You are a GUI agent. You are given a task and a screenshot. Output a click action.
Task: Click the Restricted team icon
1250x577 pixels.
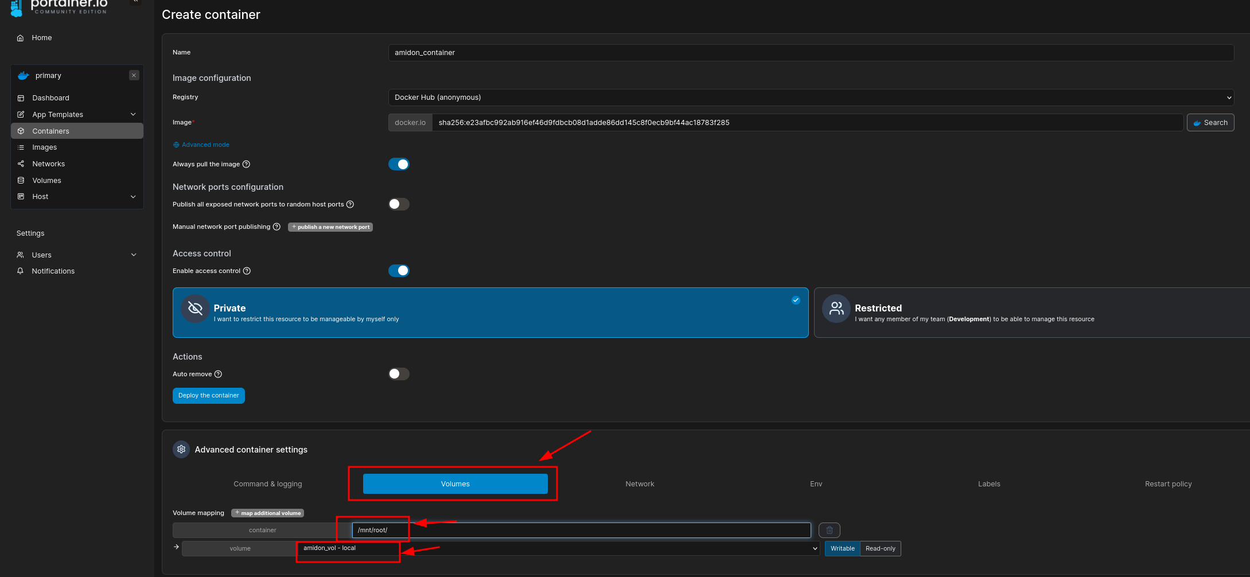[836, 309]
